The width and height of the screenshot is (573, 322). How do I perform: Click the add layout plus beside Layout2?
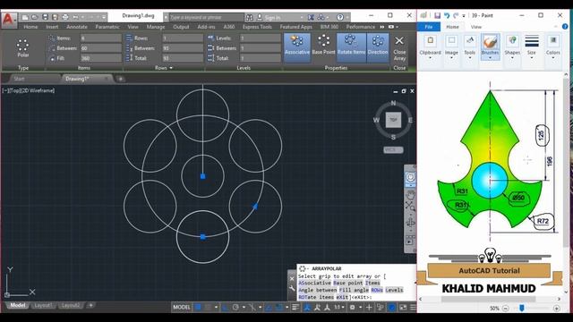point(91,305)
